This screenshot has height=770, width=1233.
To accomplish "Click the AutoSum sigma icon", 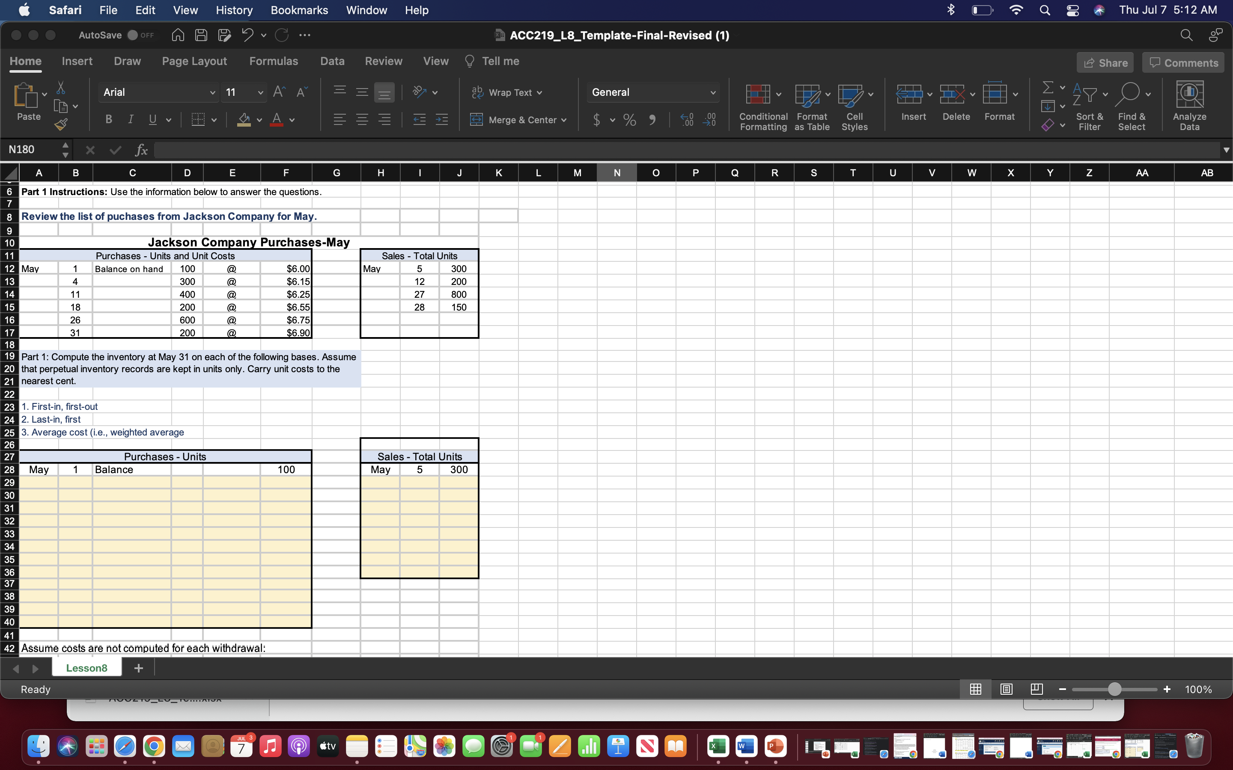I will (1048, 88).
